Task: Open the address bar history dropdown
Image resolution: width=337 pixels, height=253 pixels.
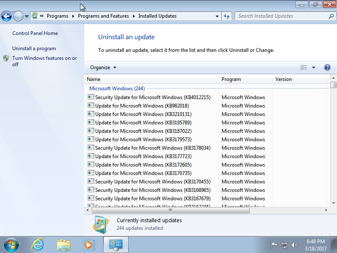Action: [x=217, y=16]
